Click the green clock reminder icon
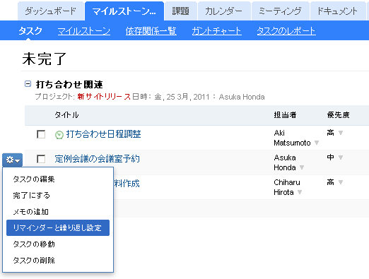The image size is (369, 279). pyautogui.click(x=59, y=135)
